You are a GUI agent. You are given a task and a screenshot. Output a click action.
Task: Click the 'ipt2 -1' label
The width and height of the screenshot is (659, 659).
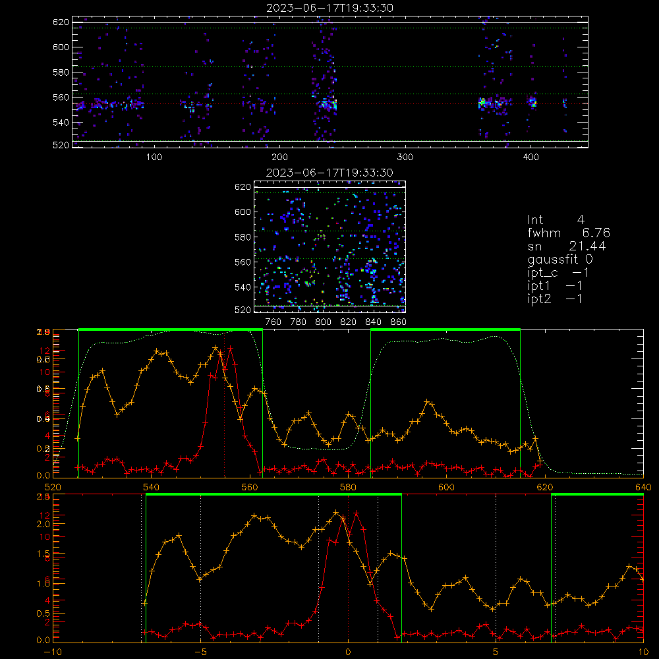(555, 299)
